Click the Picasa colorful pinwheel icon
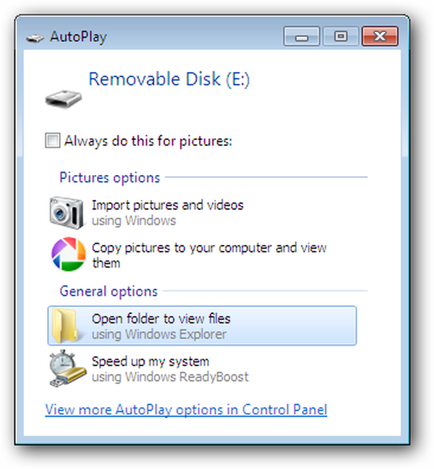Image resolution: width=434 pixels, height=469 pixels. coord(69,254)
